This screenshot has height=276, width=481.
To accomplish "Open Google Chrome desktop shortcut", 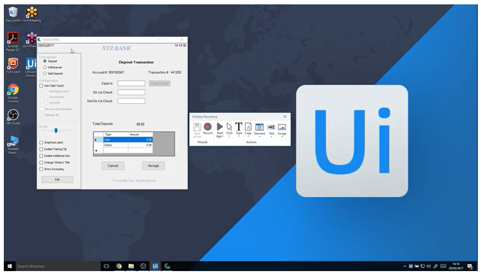I will (13, 93).
